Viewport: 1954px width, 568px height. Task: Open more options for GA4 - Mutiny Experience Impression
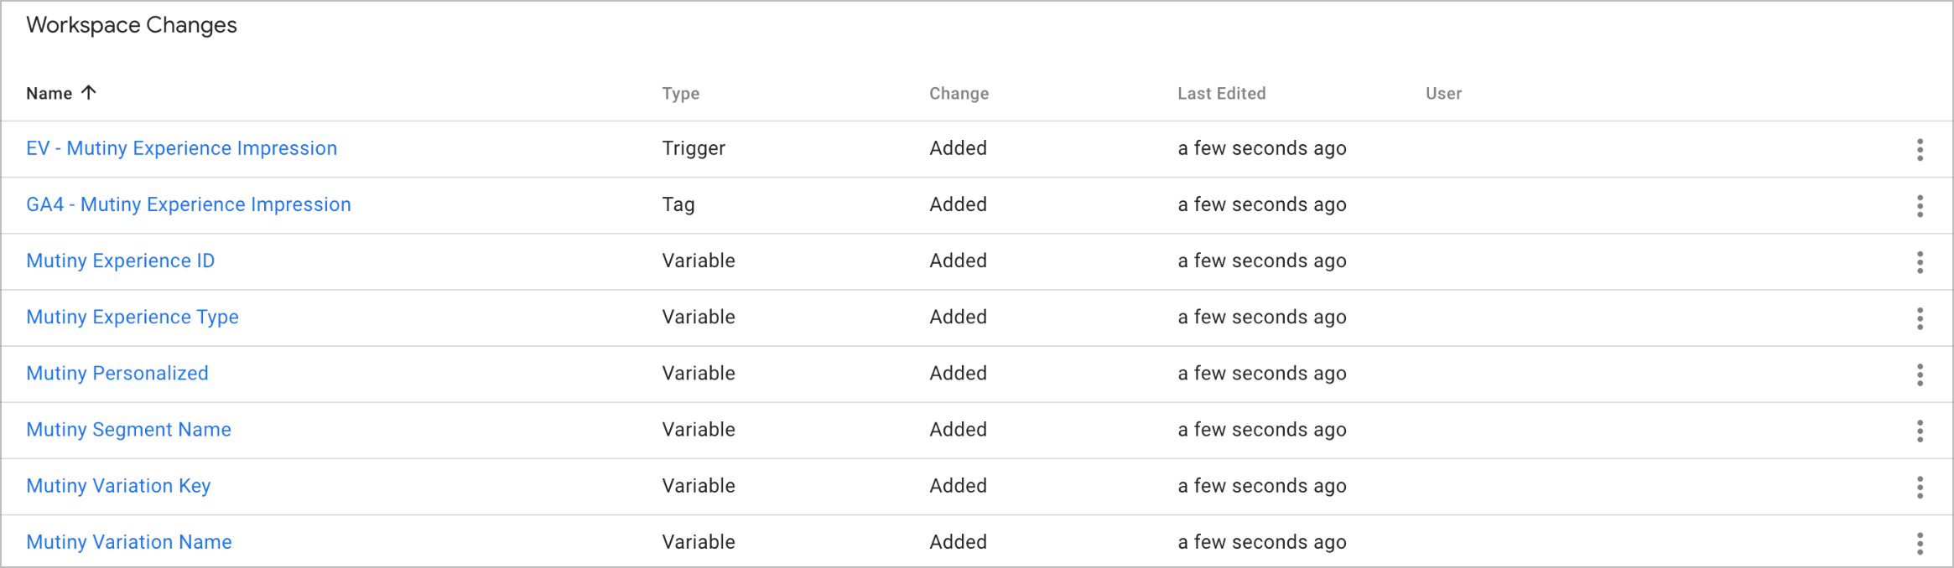click(x=1920, y=205)
